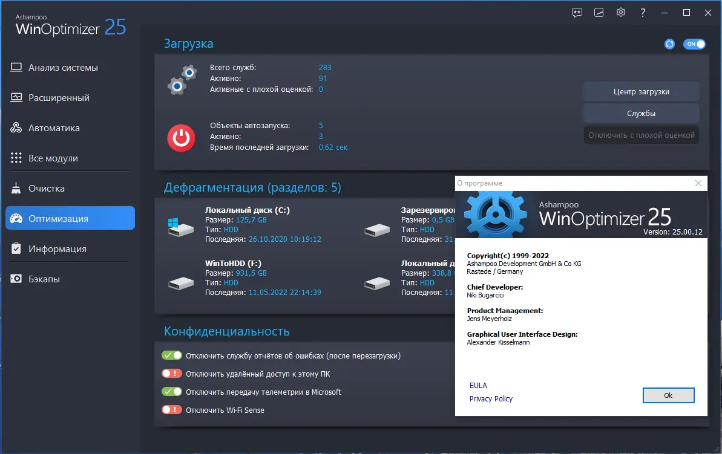The image size is (722, 454).
Task: Open application settings gear icon
Action: pos(620,12)
